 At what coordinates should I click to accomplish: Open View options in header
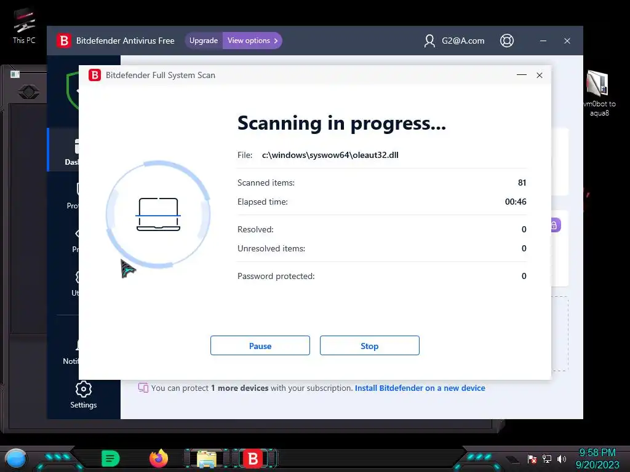click(252, 41)
